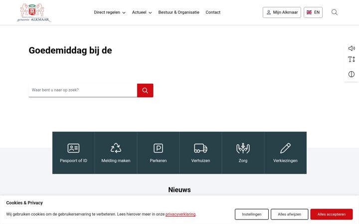The width and height of the screenshot is (359, 224).
Task: Click Alles accepteren for cookies
Action: [x=331, y=214]
